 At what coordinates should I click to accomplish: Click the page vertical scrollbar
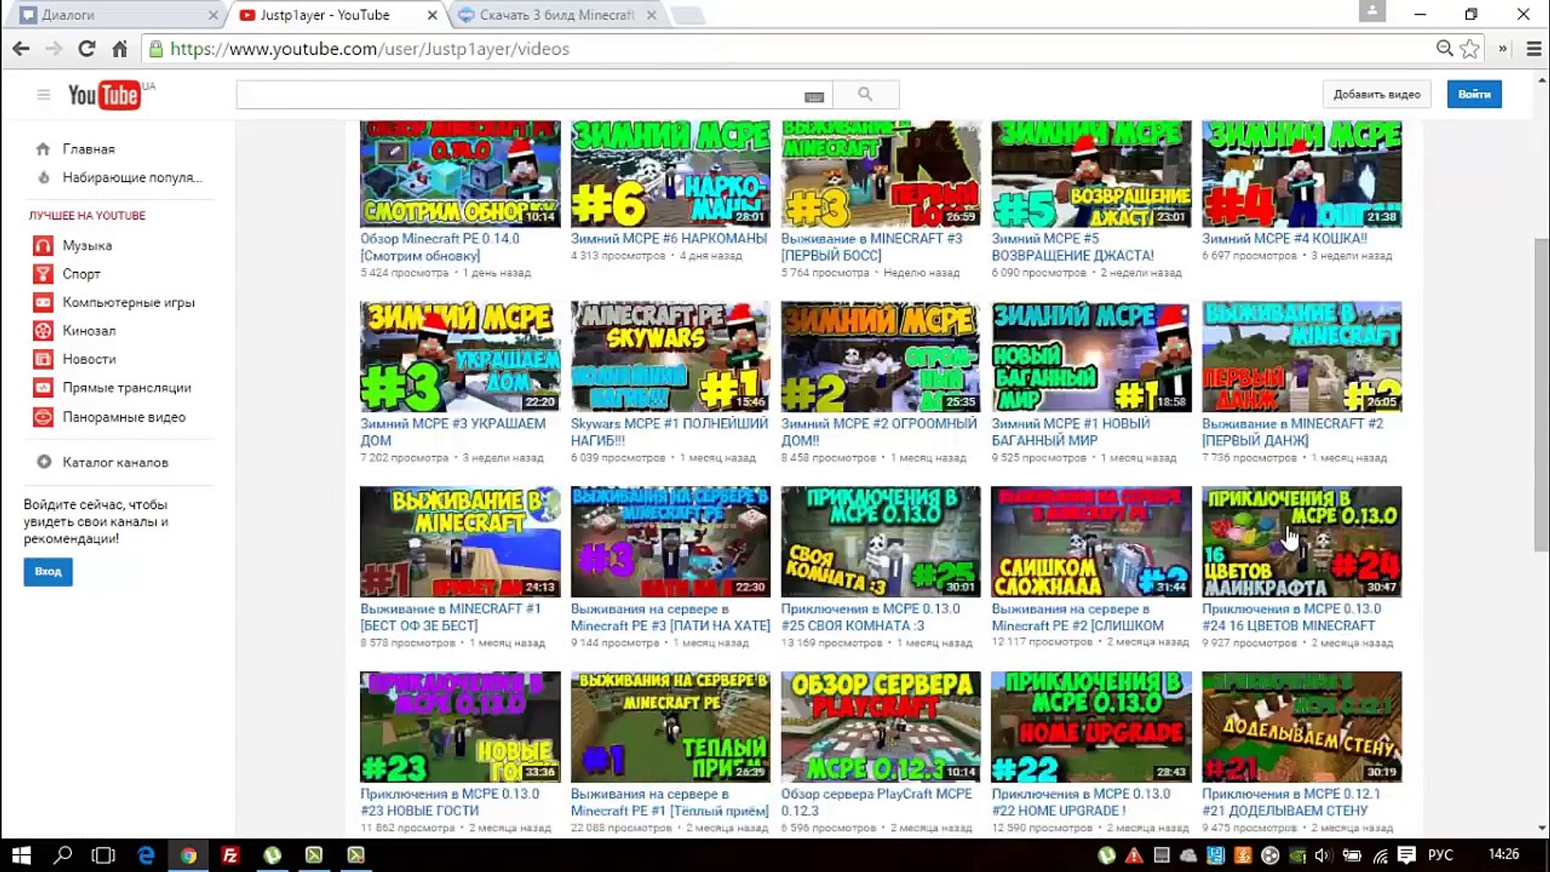point(1541,396)
